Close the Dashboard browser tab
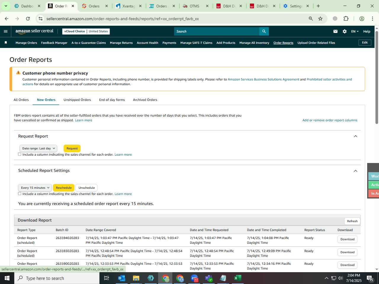The height and width of the screenshot is (284, 379). tap(39, 6)
